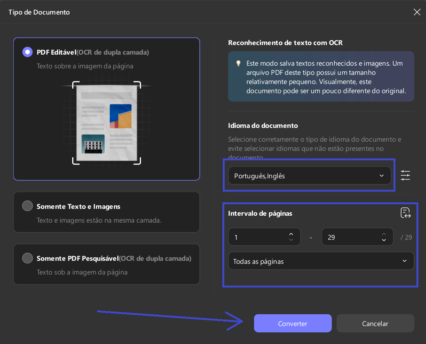Open the Todas as páginas dropdown
426x344 pixels.
point(321,261)
